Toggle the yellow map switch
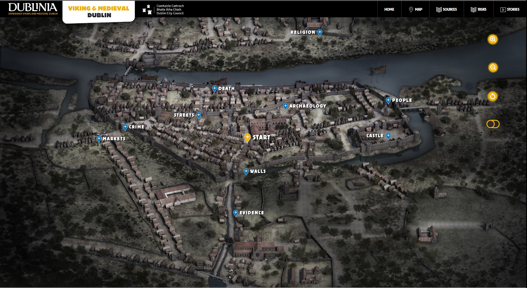 pyautogui.click(x=493, y=124)
